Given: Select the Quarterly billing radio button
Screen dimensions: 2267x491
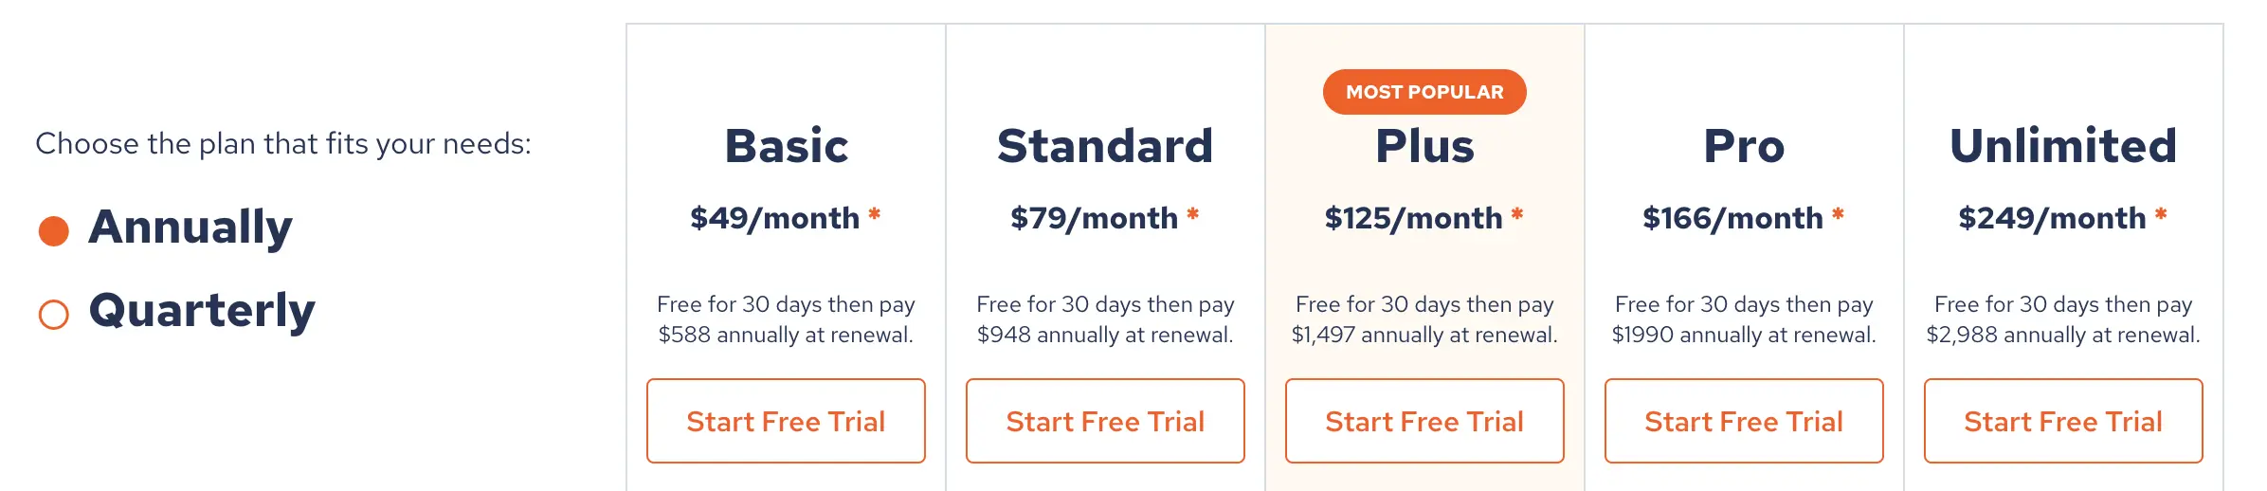Looking at the screenshot, I should tap(54, 314).
